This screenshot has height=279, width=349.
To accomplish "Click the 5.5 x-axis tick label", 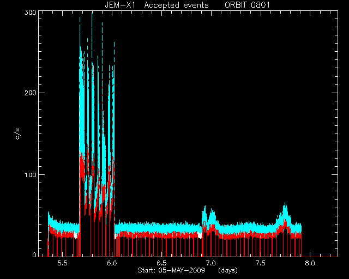I will 62,263.
